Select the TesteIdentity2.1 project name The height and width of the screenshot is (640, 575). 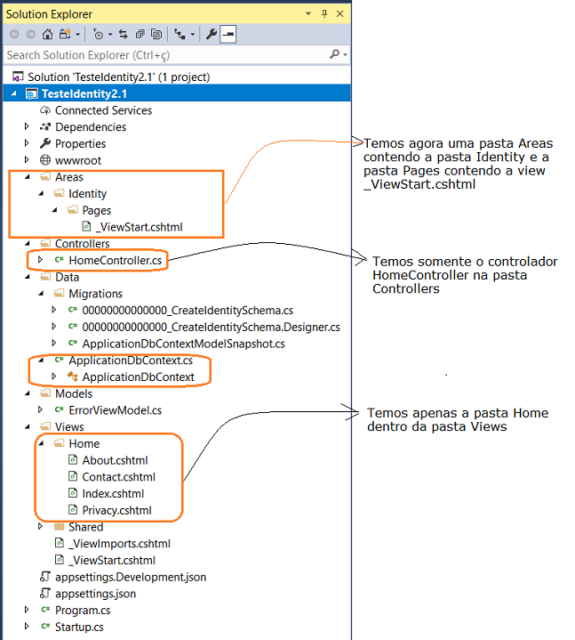coord(84,93)
